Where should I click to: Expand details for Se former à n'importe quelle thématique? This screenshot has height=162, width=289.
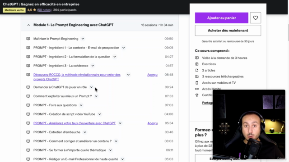coord(110,150)
